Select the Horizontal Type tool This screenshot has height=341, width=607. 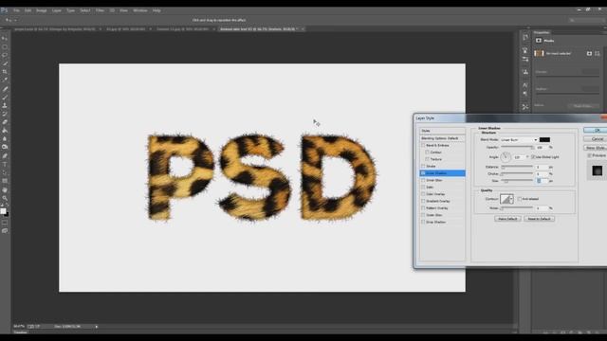click(x=5, y=164)
